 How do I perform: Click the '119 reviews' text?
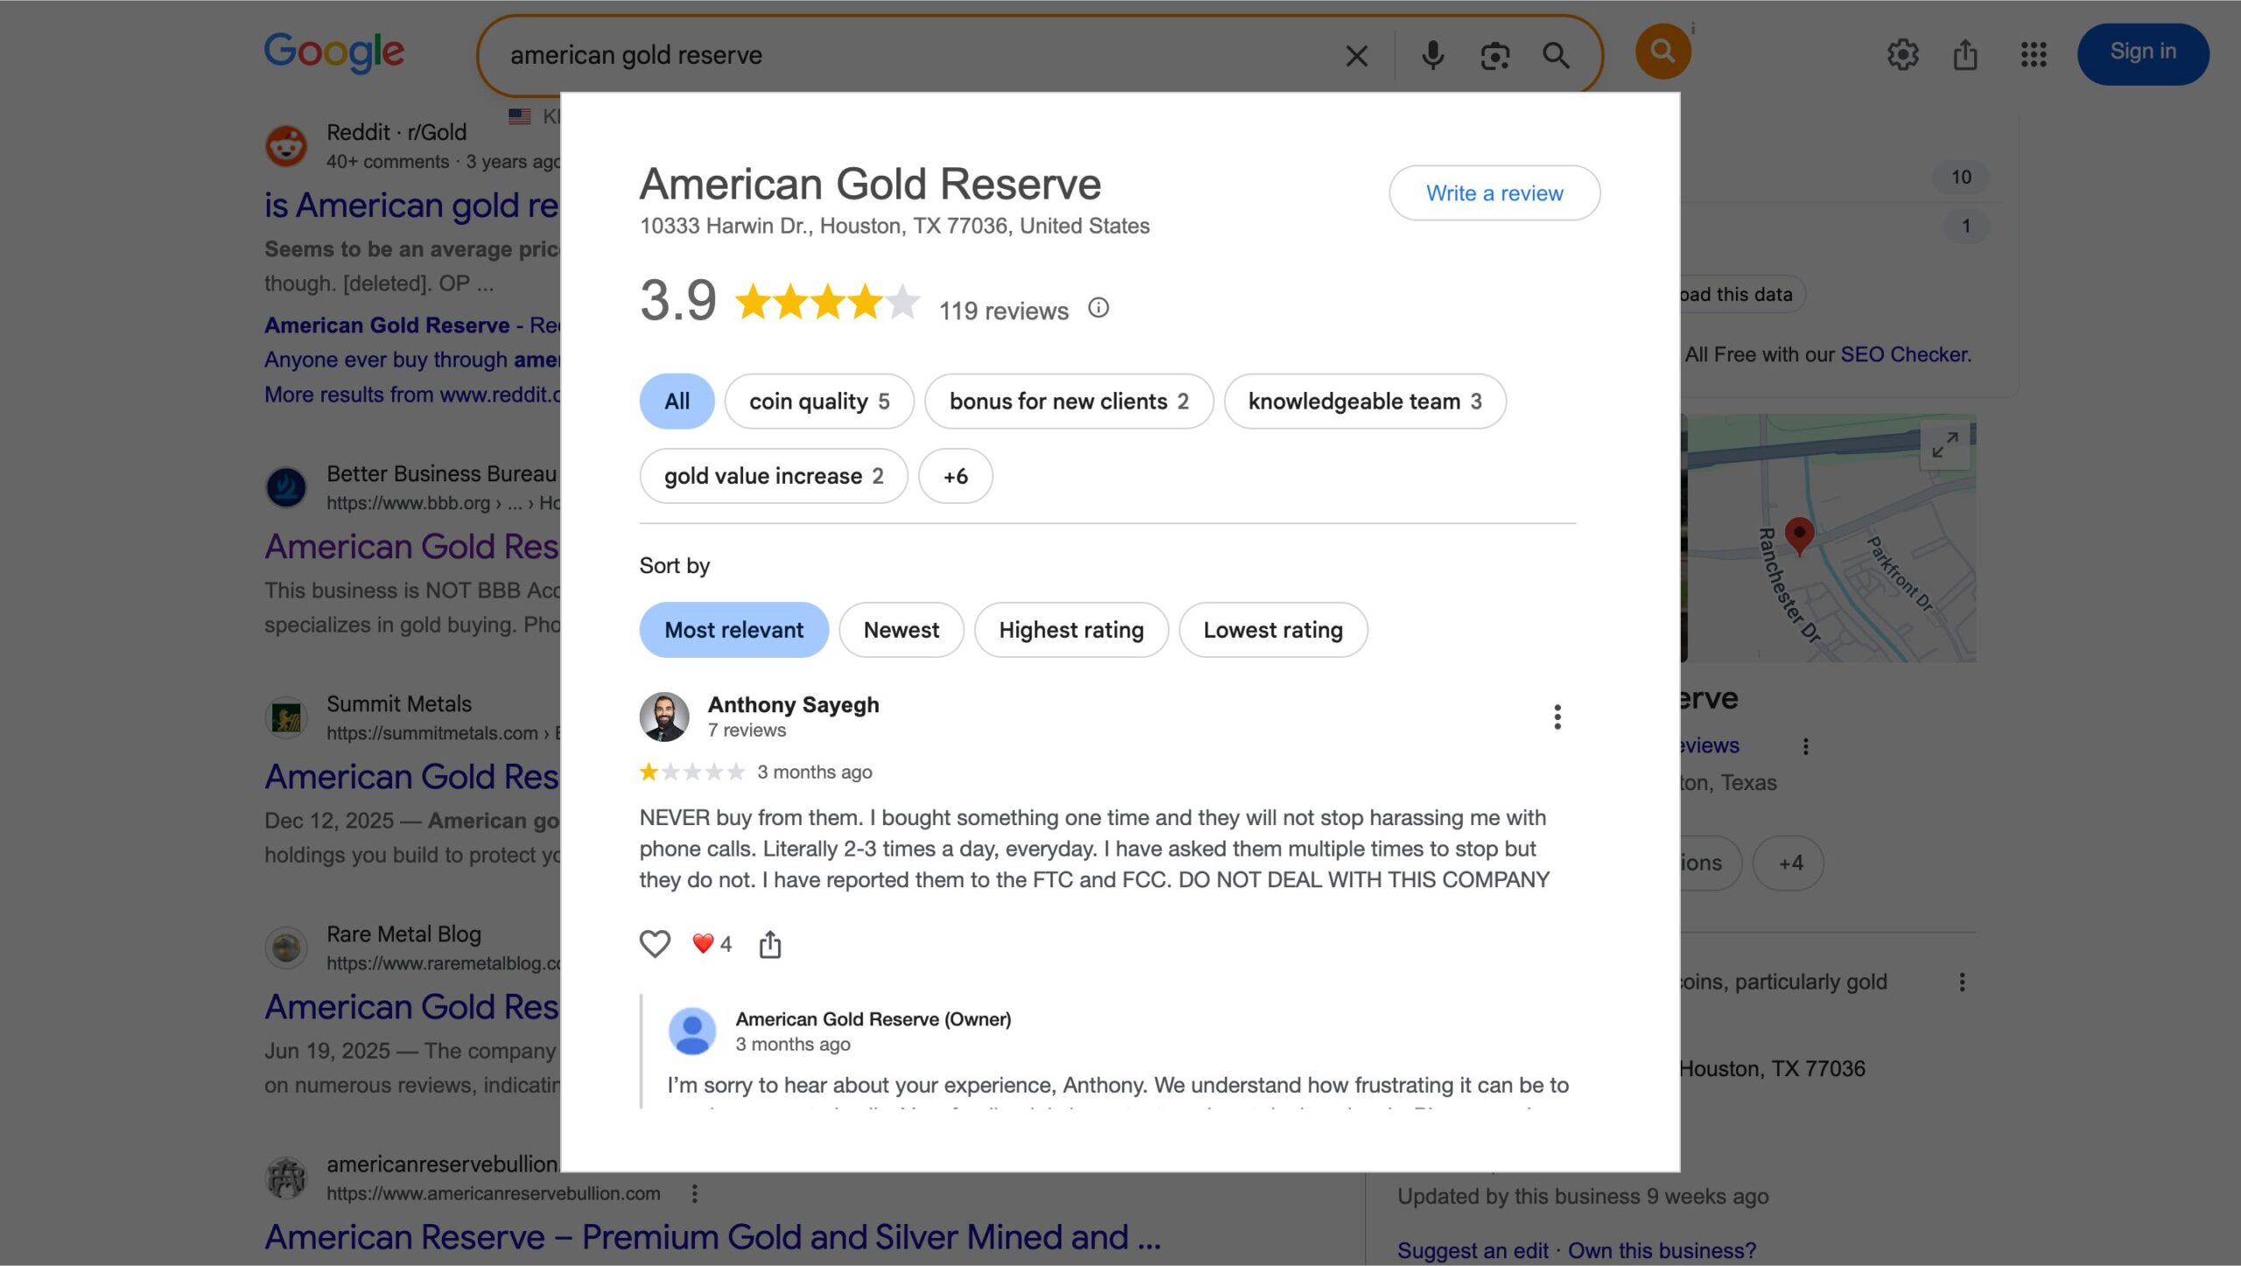point(1003,311)
